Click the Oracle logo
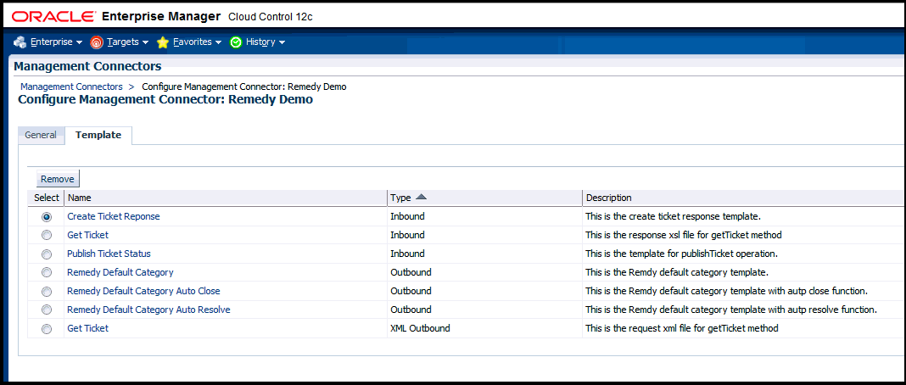 pyautogui.click(x=52, y=17)
